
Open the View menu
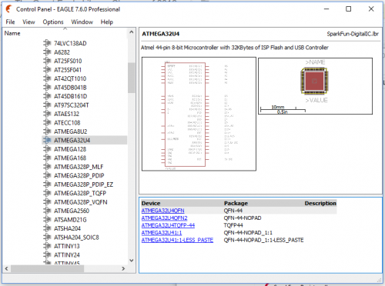tap(28, 22)
